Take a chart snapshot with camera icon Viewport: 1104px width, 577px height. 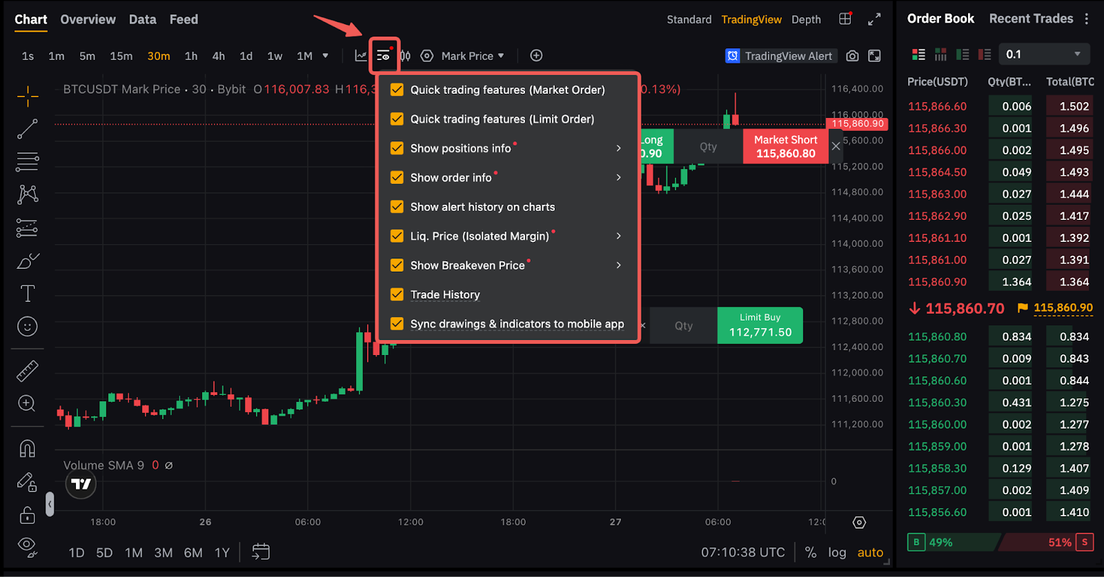(x=852, y=56)
